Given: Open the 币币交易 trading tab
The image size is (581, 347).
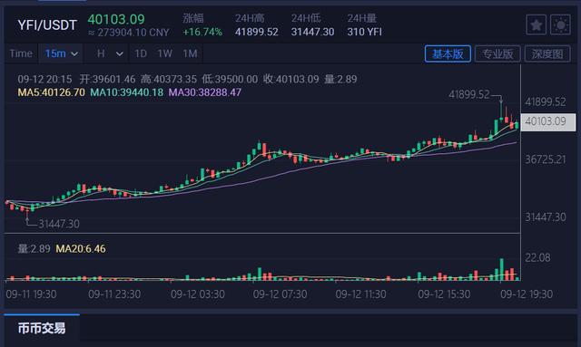Looking at the screenshot, I should click(42, 328).
